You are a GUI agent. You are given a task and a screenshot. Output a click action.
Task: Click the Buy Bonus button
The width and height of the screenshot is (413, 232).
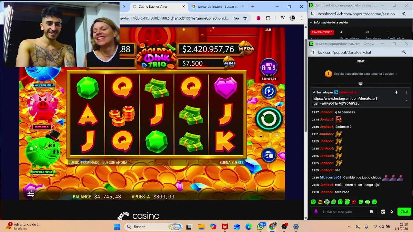coord(269,67)
